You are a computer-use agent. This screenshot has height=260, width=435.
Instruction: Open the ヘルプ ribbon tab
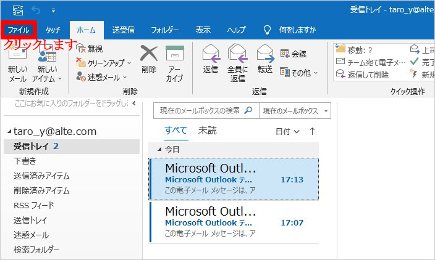tap(237, 30)
